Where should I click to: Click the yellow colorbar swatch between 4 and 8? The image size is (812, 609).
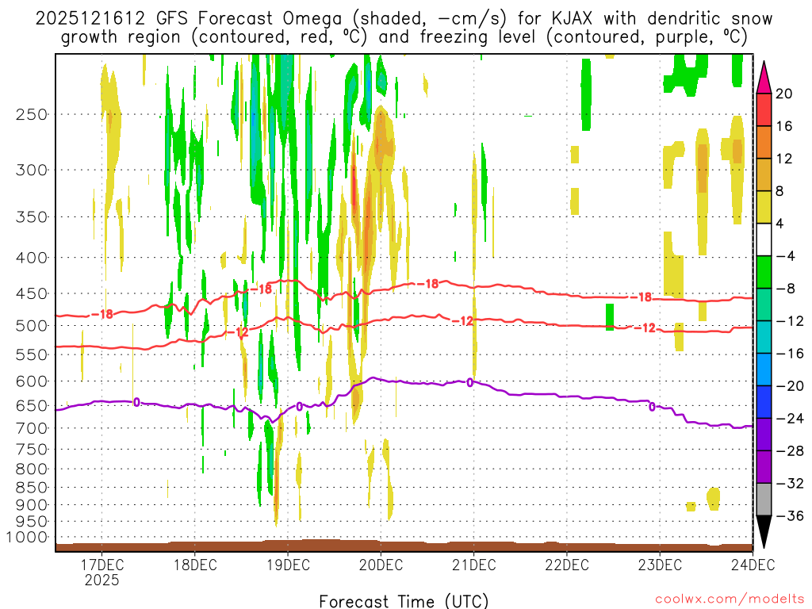(764, 207)
